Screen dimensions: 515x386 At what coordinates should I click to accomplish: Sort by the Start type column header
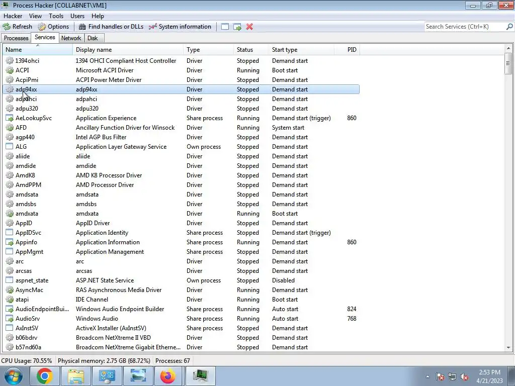(x=302, y=50)
